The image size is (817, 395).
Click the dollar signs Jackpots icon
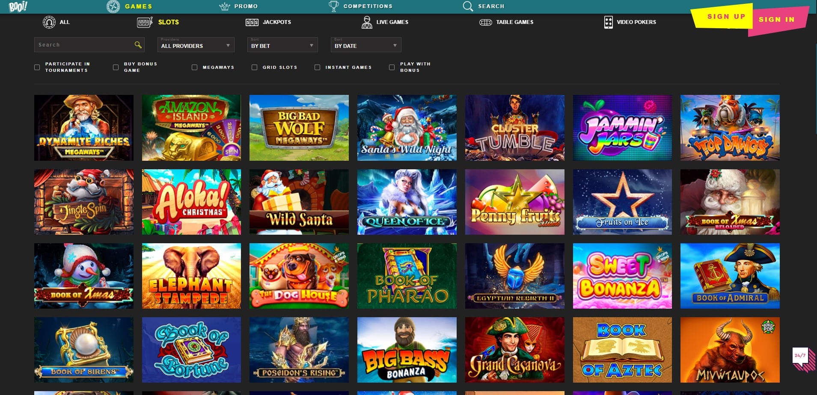[x=252, y=22]
